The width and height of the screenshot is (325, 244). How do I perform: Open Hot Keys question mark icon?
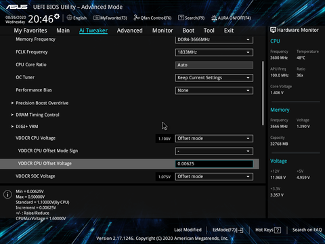point(278,230)
